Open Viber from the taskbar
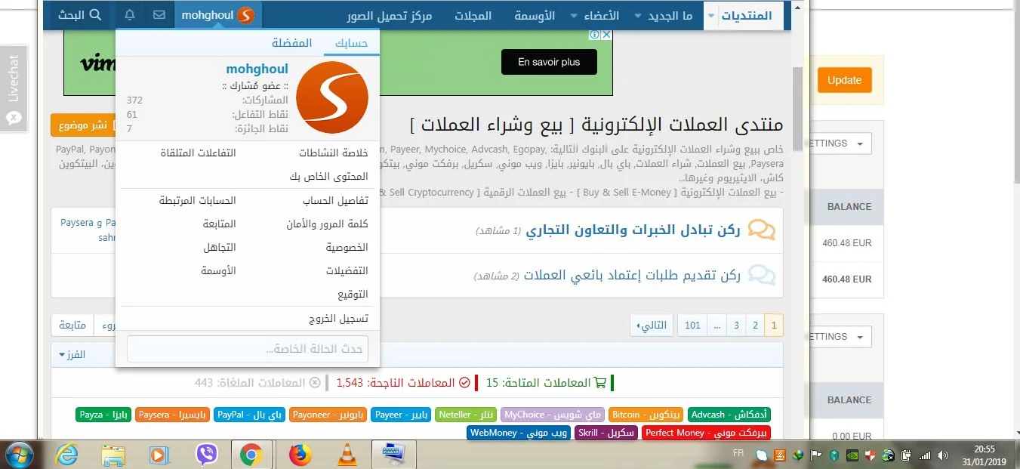Viewport: 1020px width, 469px height. [x=206, y=454]
